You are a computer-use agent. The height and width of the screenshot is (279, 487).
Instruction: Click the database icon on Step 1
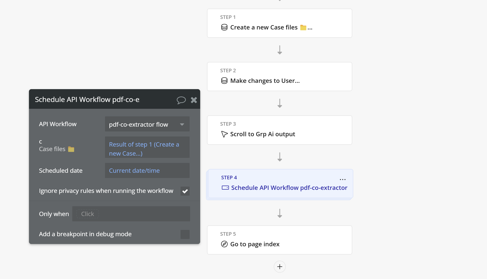pos(224,27)
